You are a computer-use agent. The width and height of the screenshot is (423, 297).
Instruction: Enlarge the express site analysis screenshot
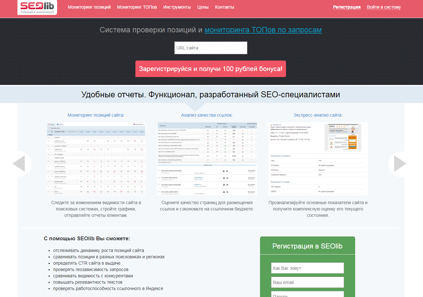(x=318, y=158)
